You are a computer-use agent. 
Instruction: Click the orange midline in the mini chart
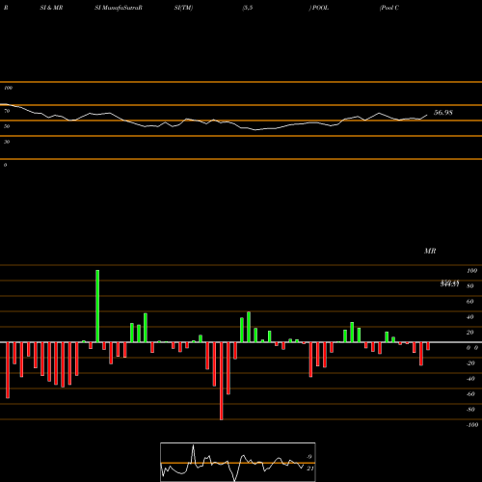pyautogui.click(x=238, y=463)
